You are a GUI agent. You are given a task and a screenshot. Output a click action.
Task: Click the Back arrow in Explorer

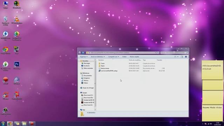[80, 53]
